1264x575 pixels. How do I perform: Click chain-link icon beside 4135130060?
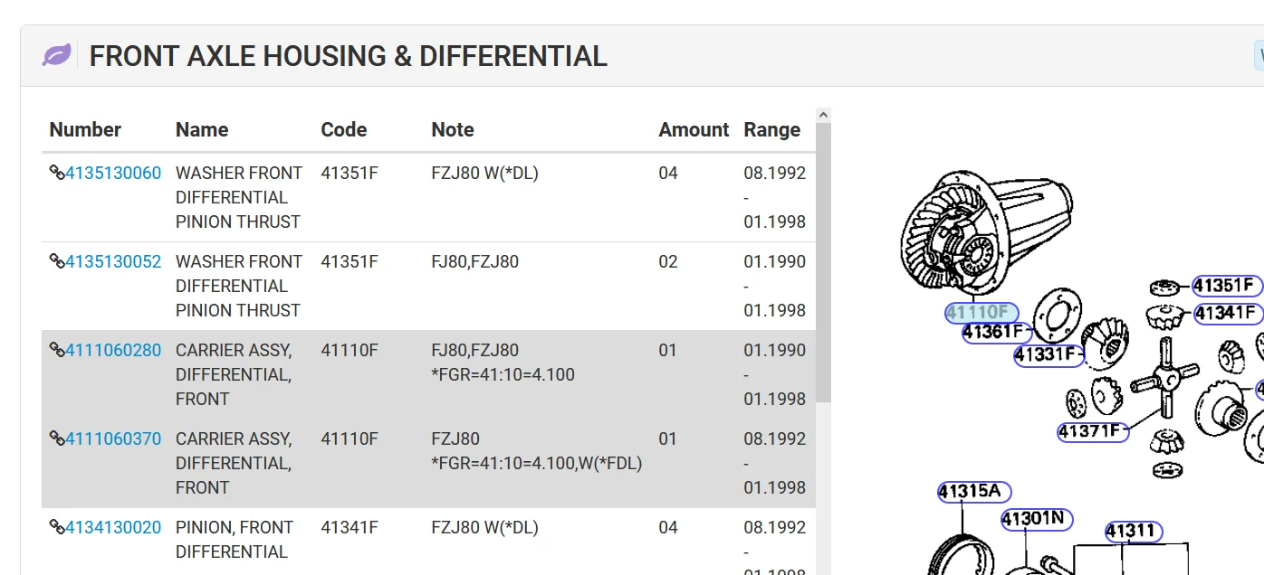[x=56, y=173]
